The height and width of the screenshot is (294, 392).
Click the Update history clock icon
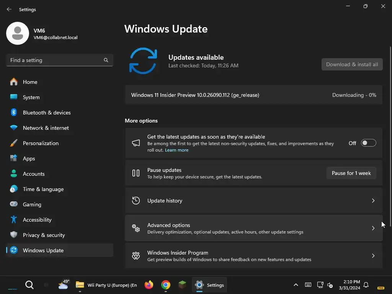pyautogui.click(x=136, y=201)
